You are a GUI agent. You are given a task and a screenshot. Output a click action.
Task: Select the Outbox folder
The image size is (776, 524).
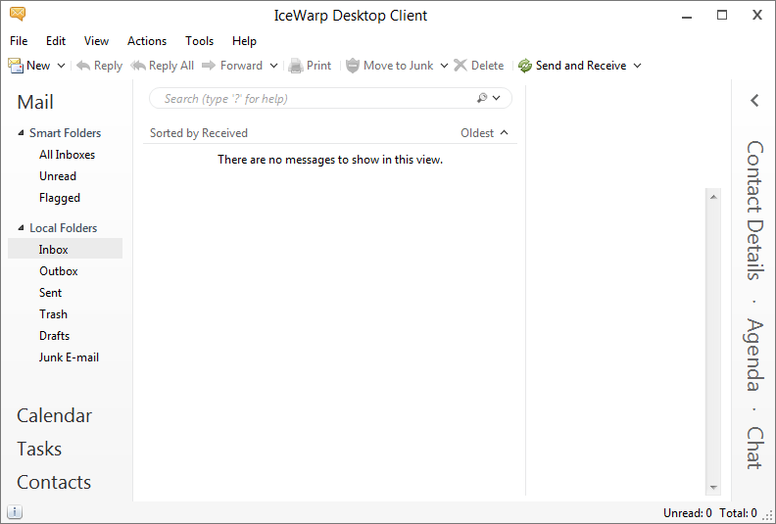coord(59,271)
